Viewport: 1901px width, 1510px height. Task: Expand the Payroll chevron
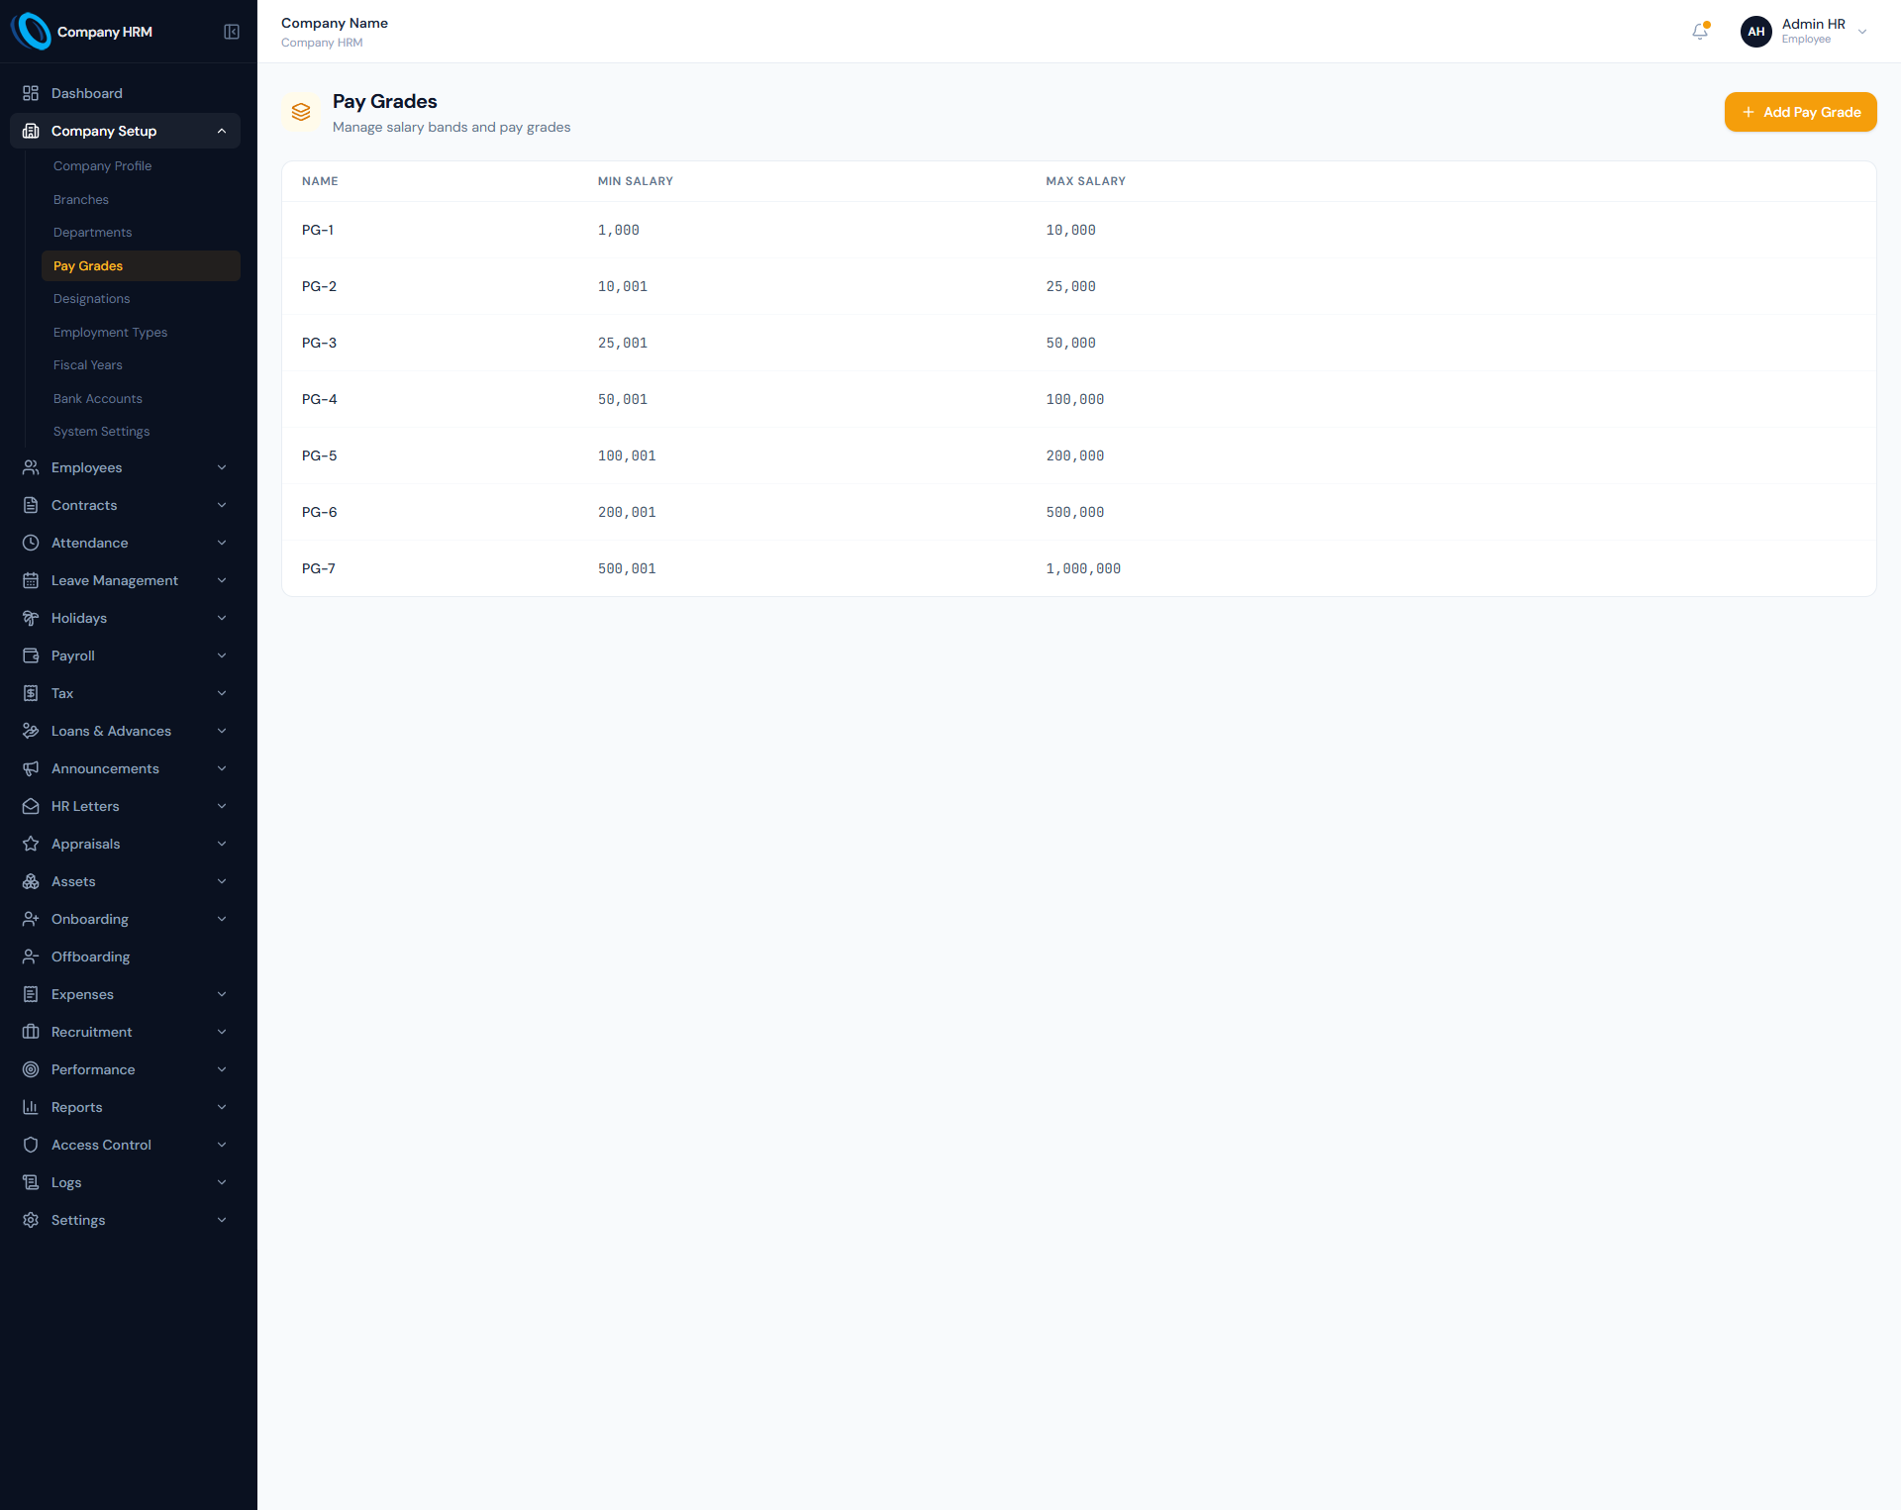point(222,655)
